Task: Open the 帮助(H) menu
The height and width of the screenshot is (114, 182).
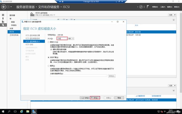Action: 177,7
